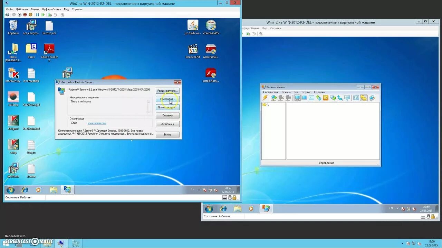The height and width of the screenshot is (248, 442).
Task: Select the View Only mode icon in Radmin Viewer
Action: pyautogui.click(x=304, y=98)
